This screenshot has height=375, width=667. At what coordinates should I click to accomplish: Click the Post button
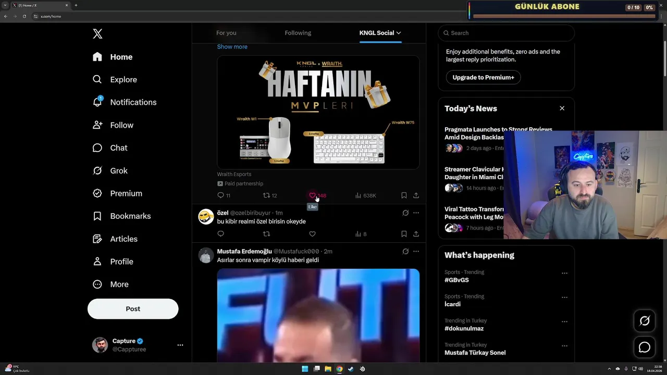(133, 309)
